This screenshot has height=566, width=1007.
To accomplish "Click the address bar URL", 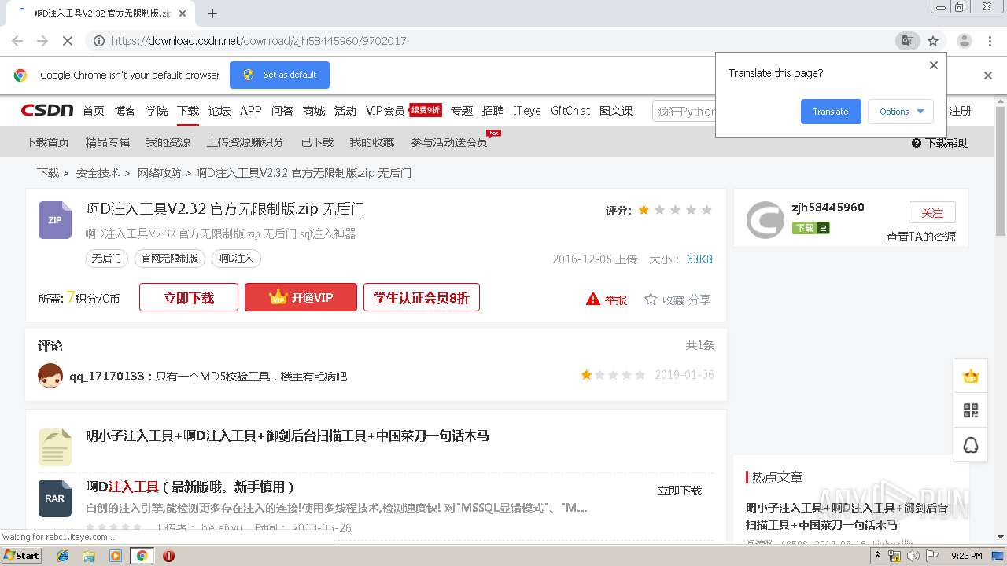I will tap(259, 41).
